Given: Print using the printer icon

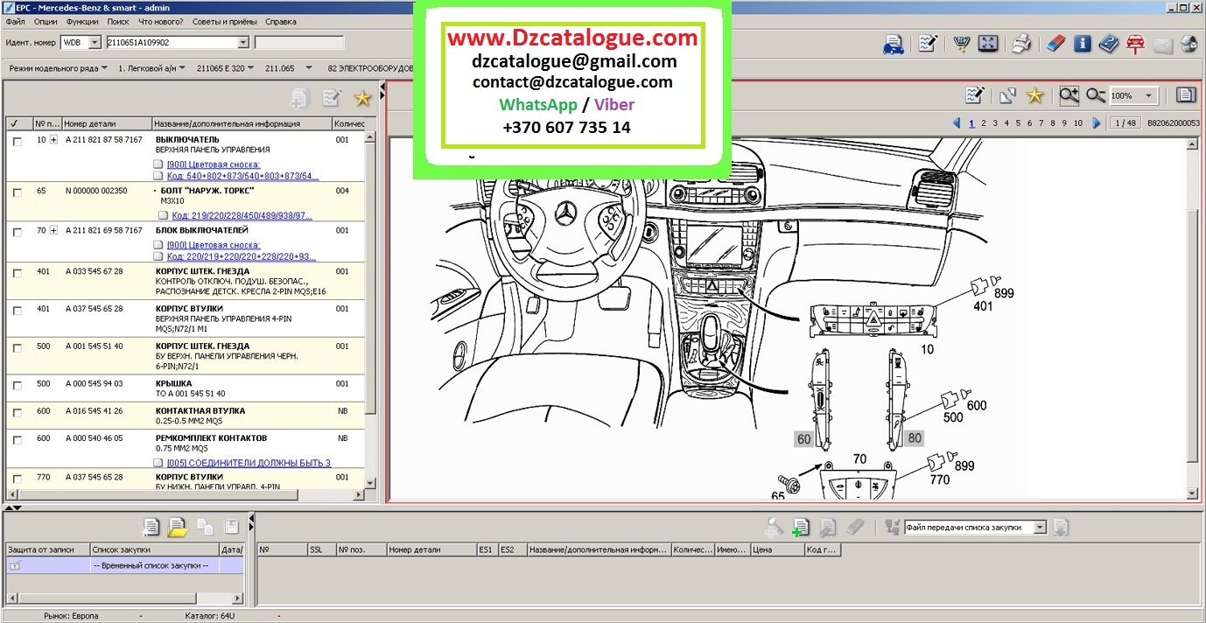Looking at the screenshot, I should pyautogui.click(x=1021, y=44).
